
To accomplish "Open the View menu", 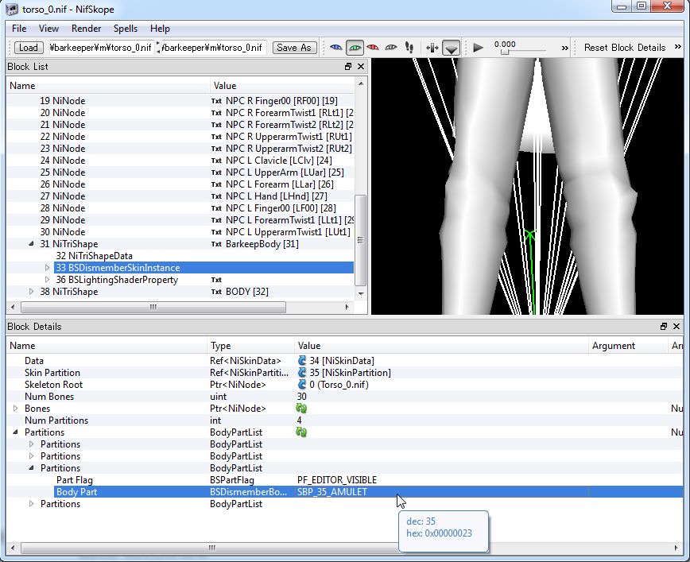I will [x=48, y=29].
